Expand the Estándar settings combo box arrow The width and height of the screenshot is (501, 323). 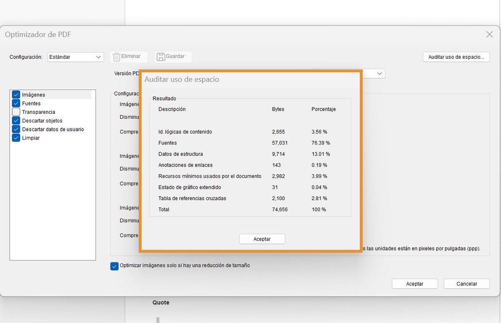pos(99,57)
